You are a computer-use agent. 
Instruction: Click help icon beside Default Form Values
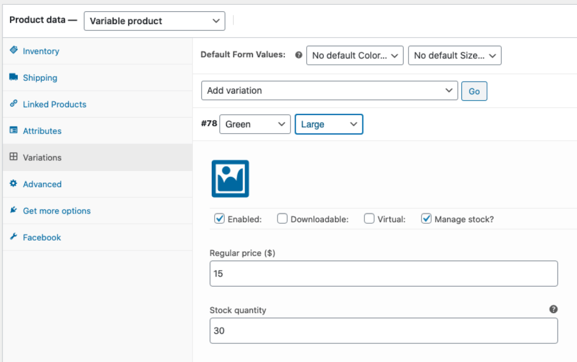point(299,55)
